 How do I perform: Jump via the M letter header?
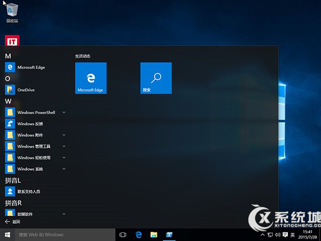pos(8,56)
